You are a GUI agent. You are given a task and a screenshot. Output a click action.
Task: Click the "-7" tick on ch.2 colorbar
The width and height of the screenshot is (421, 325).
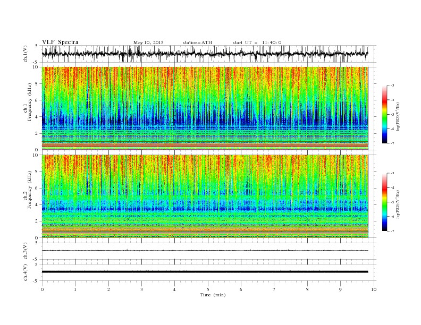[x=392, y=231]
